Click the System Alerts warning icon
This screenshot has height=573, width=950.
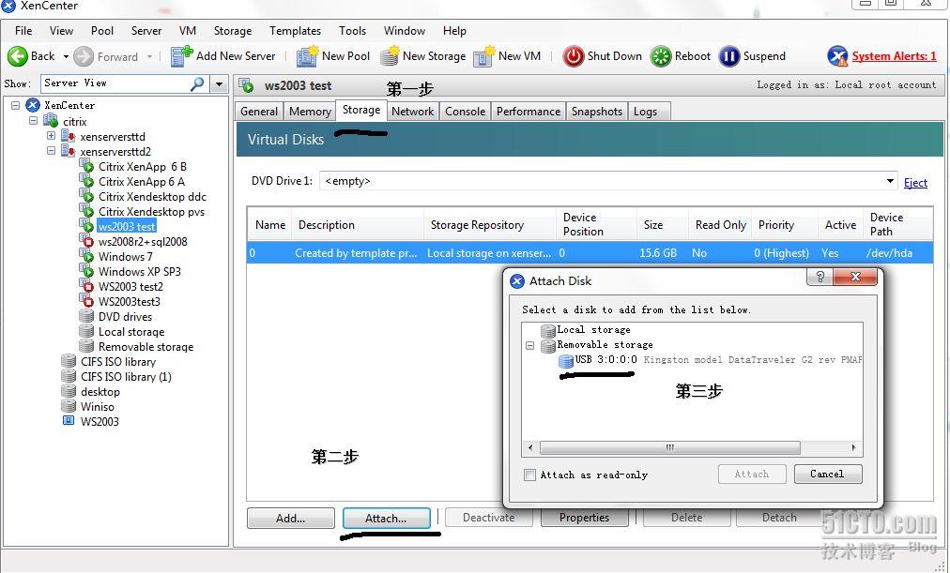[x=837, y=56]
